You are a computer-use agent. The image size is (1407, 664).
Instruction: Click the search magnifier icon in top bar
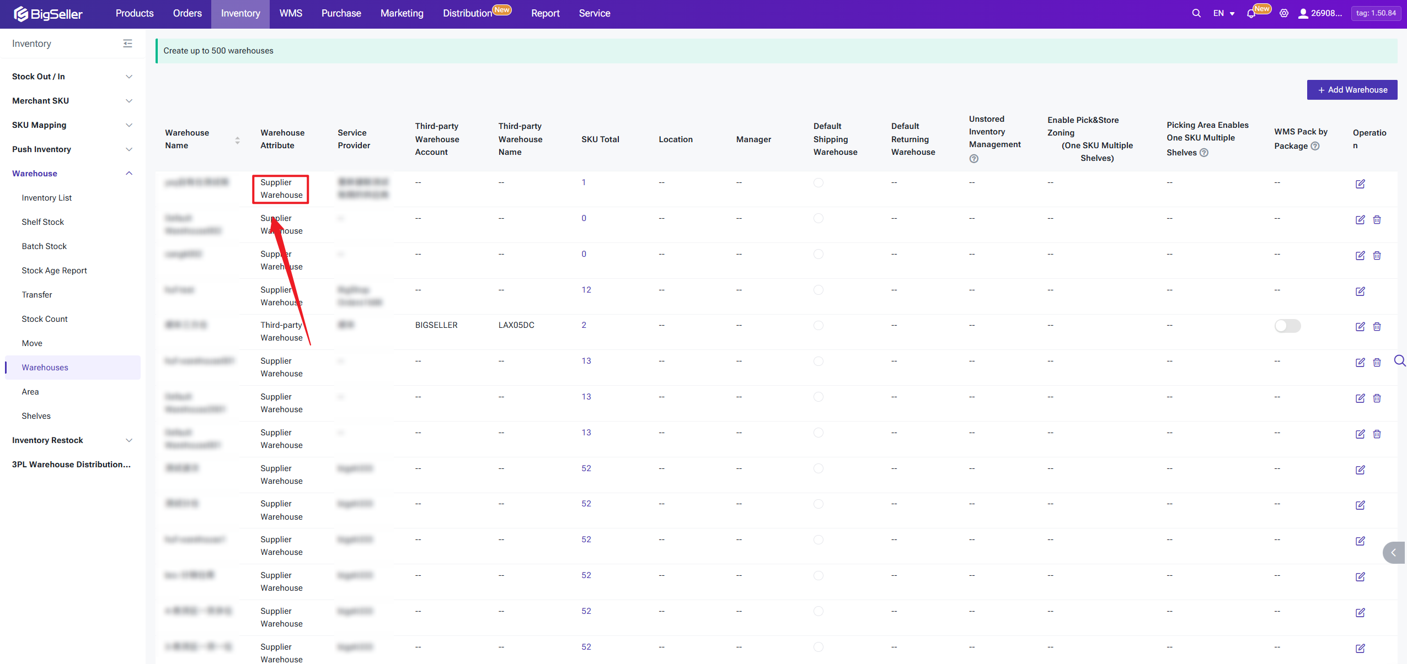(x=1196, y=13)
